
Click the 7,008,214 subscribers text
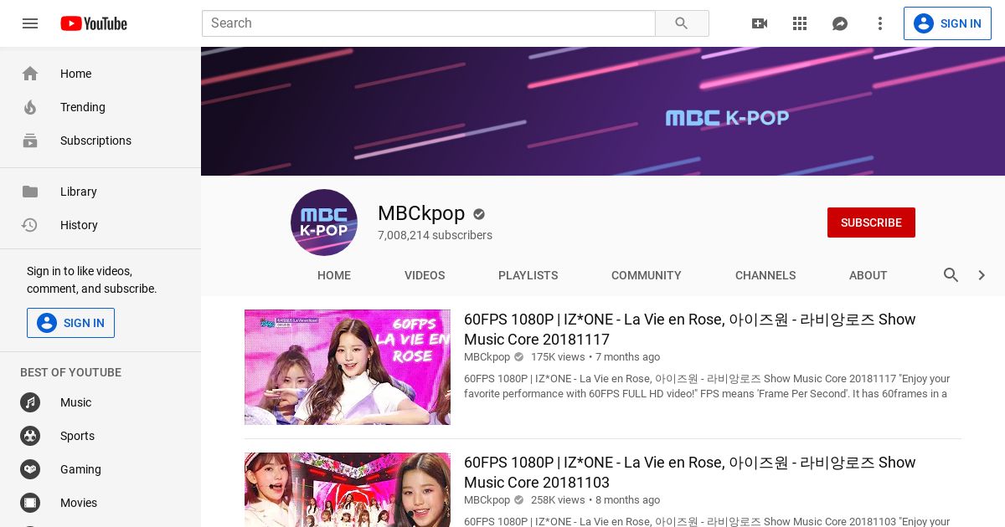(x=435, y=236)
